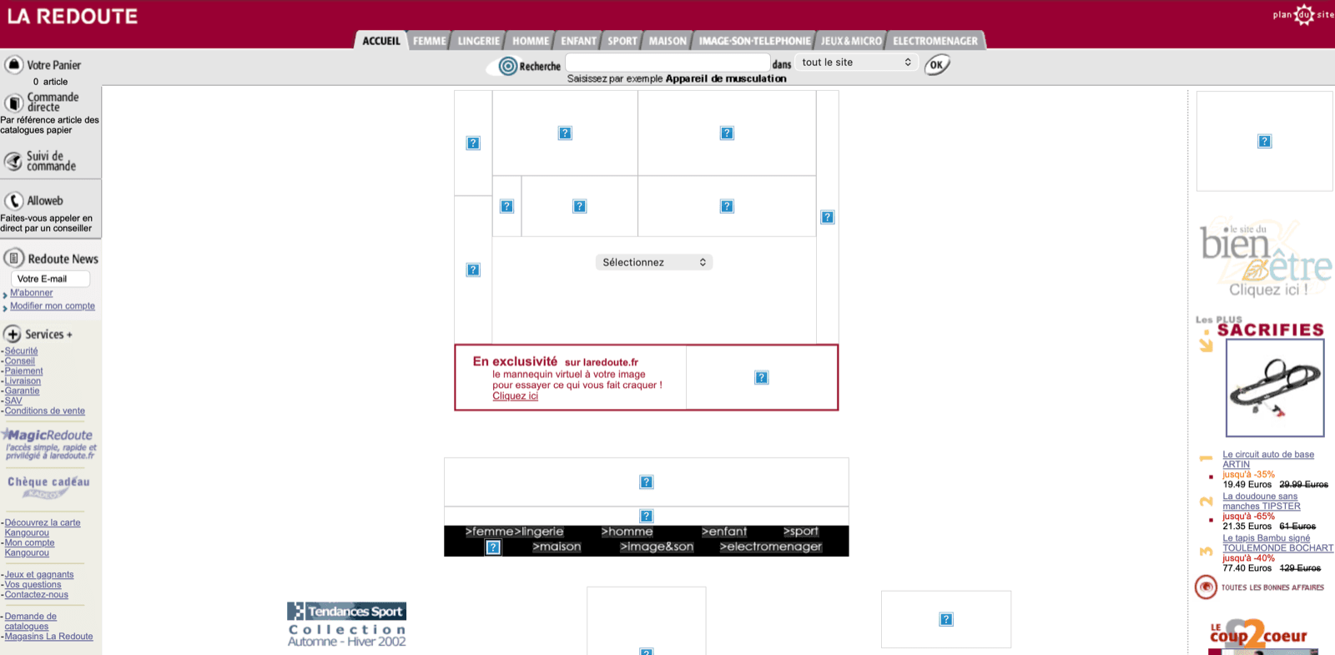The image size is (1335, 655).
Task: Open the bien-être site banner
Action: 1265,258
